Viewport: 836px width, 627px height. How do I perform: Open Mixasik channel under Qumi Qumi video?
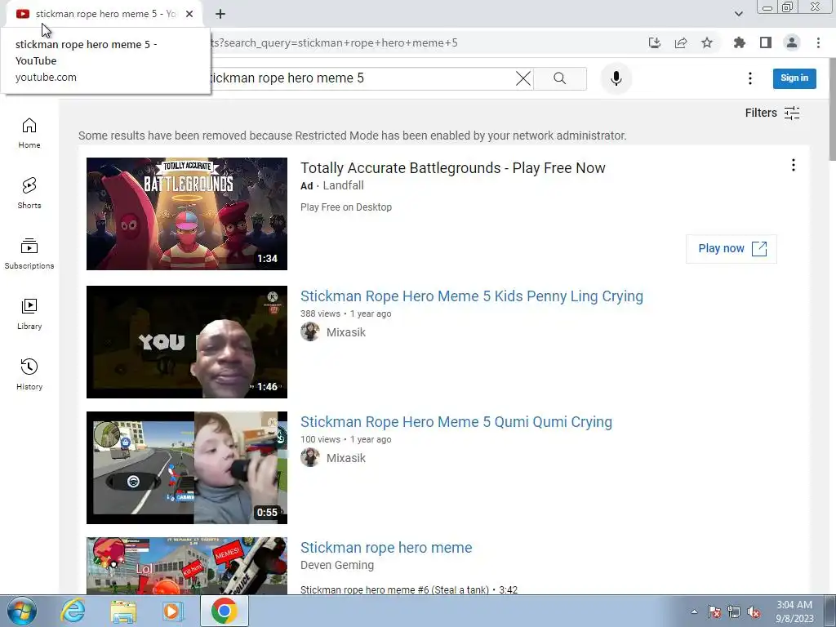point(346,458)
